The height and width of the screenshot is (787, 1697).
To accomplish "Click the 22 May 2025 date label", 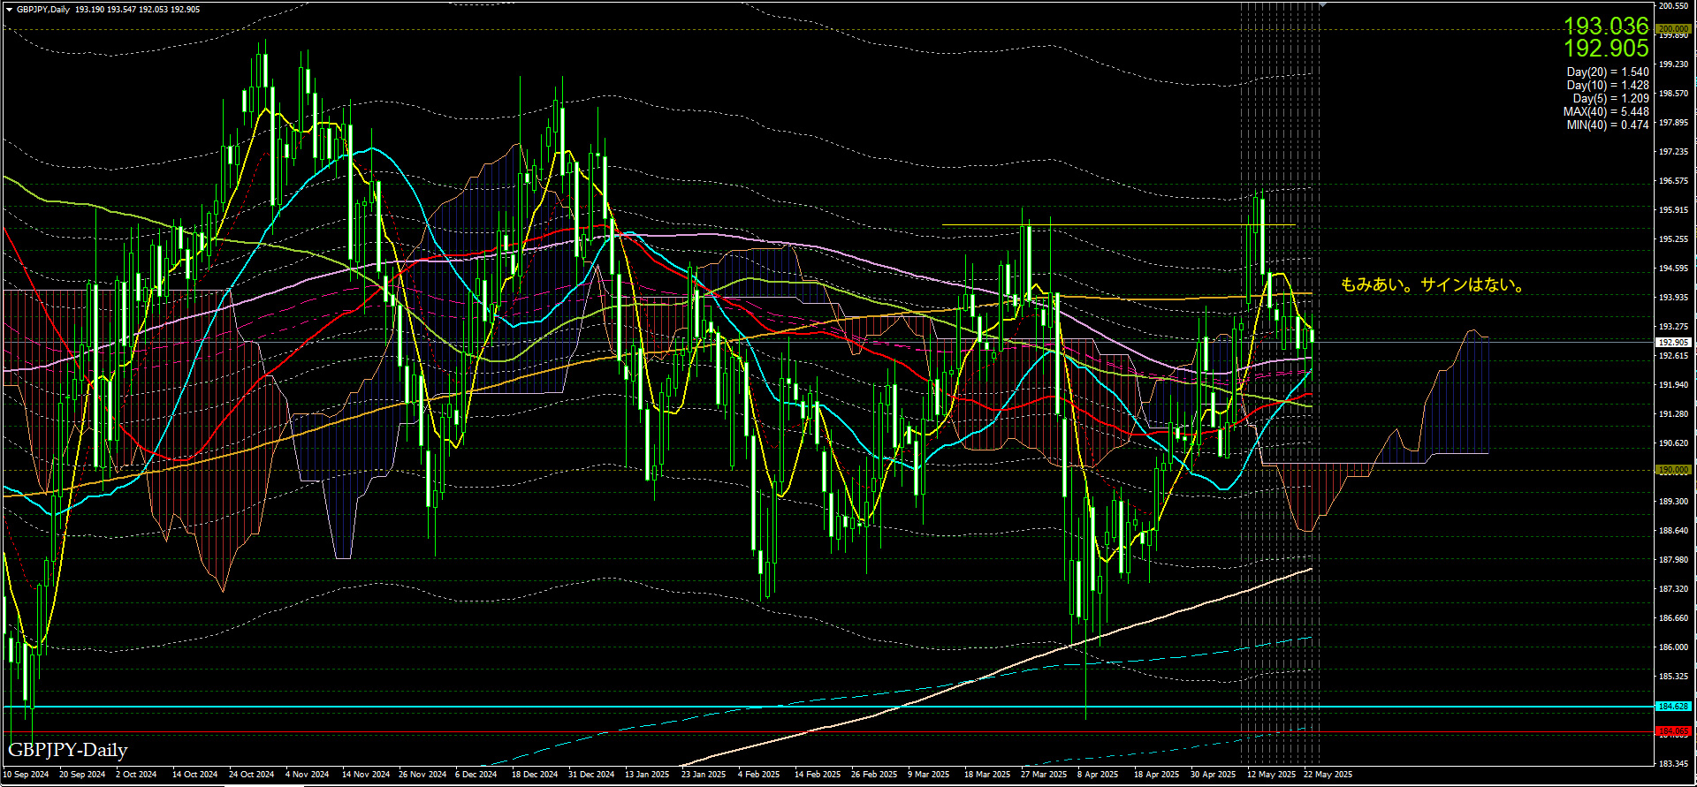I will point(1328,775).
